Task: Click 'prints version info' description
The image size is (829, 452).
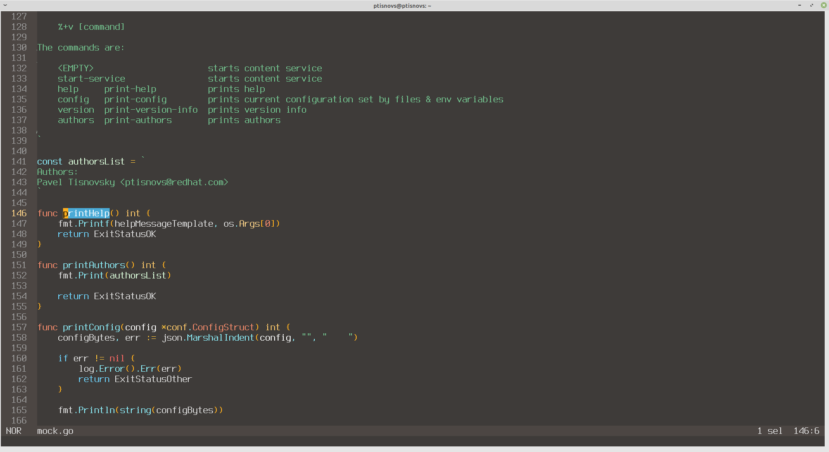Action: click(257, 110)
